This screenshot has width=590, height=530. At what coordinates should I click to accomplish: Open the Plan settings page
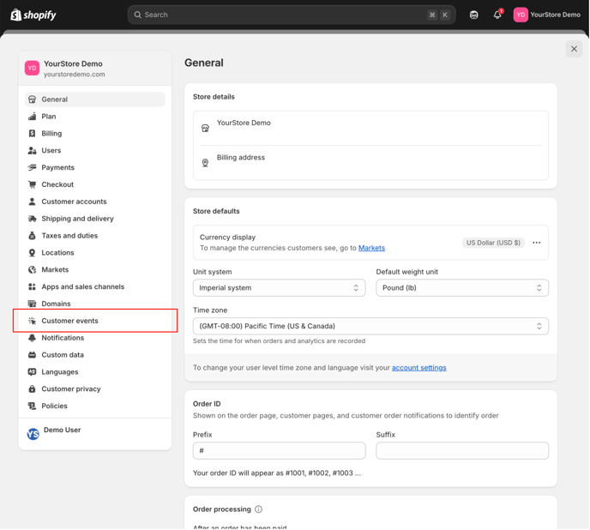95,117
